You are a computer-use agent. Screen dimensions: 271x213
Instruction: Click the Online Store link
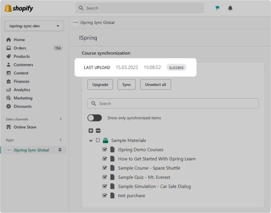coord(25,127)
